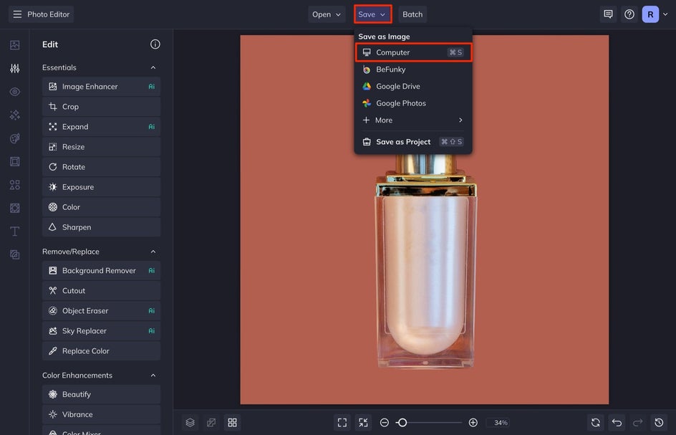Image resolution: width=676 pixels, height=435 pixels.
Task: Open the Layers panel icon
Action: (x=190, y=423)
